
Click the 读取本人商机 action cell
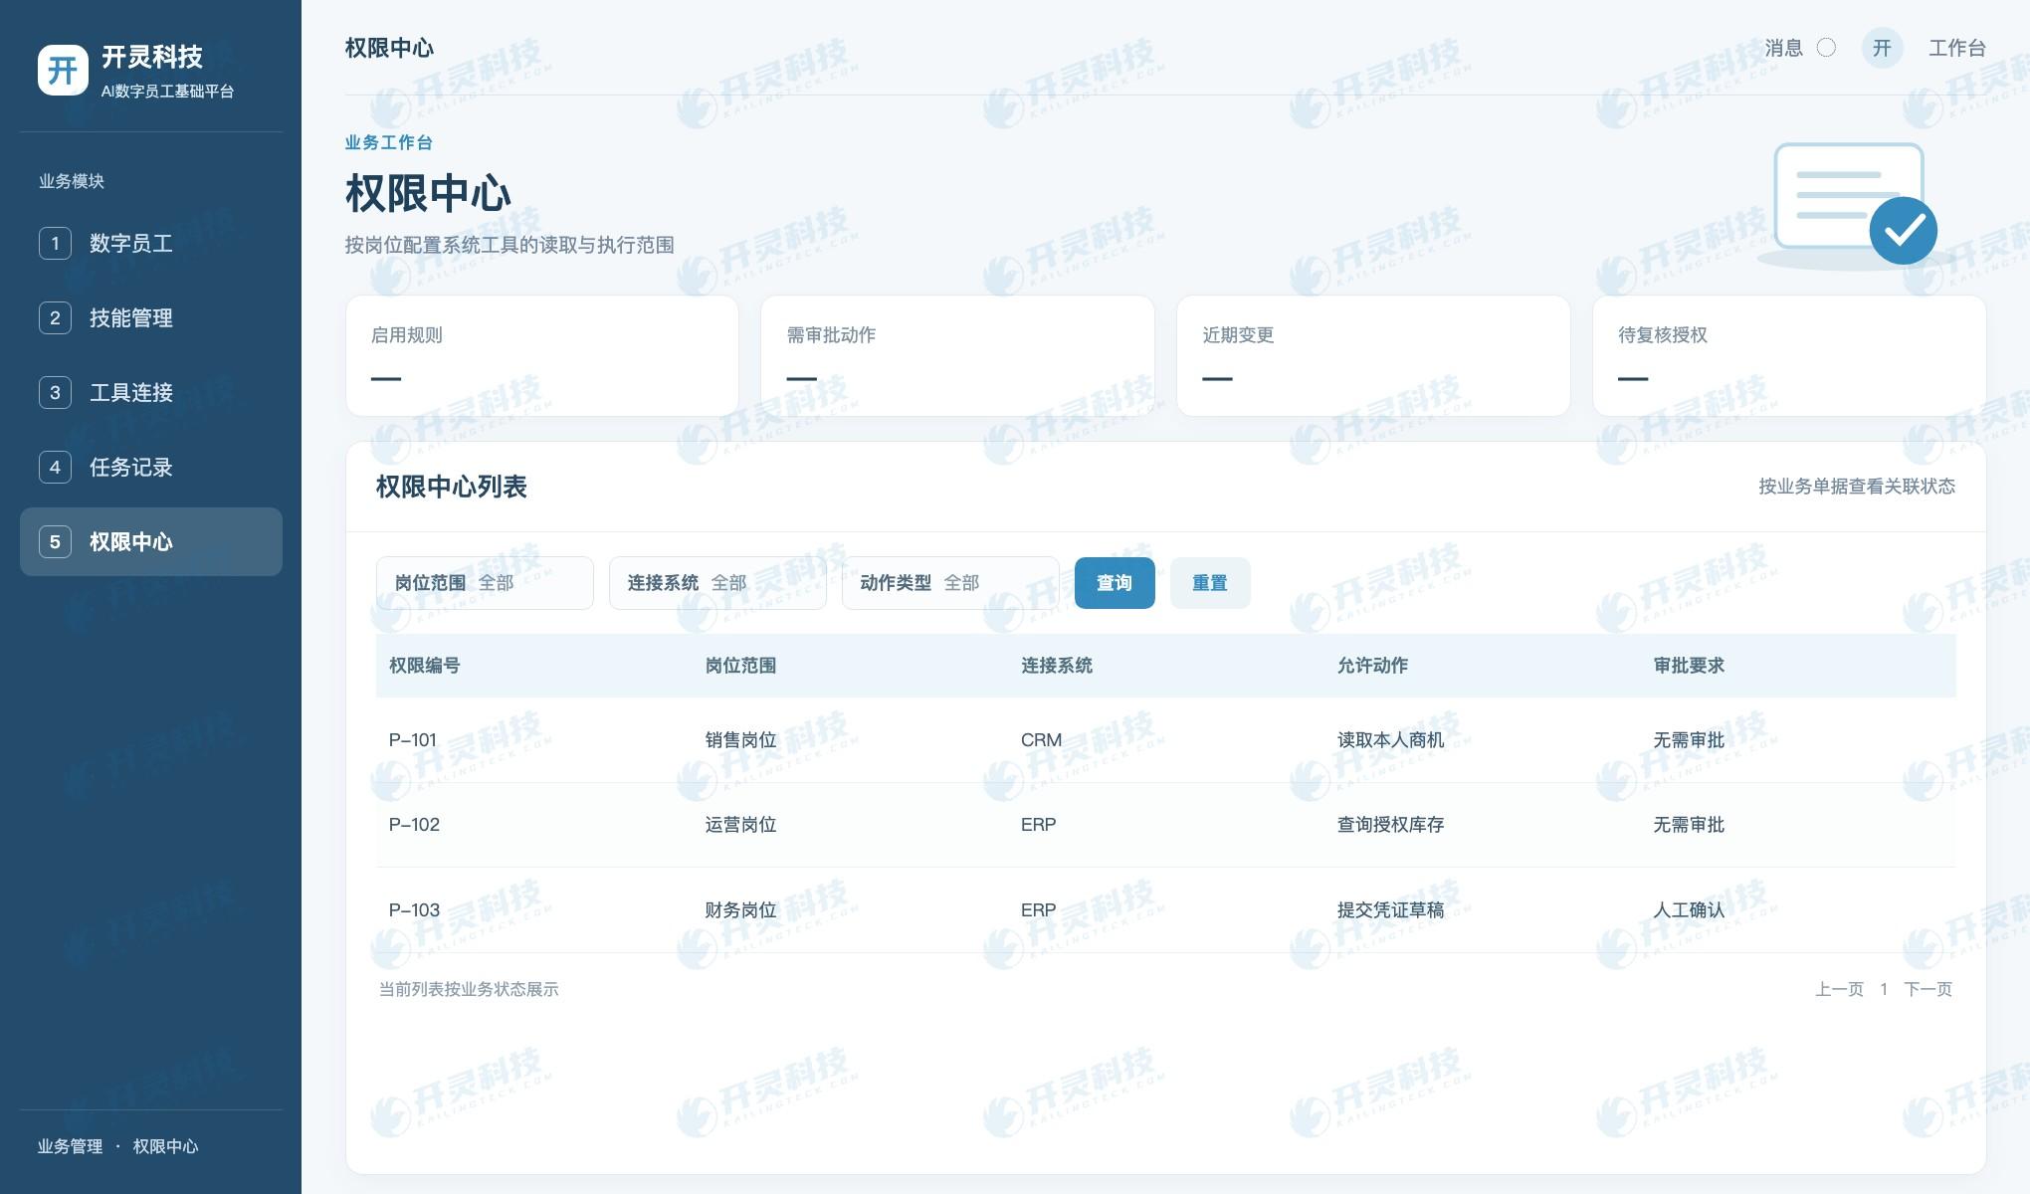[1390, 740]
